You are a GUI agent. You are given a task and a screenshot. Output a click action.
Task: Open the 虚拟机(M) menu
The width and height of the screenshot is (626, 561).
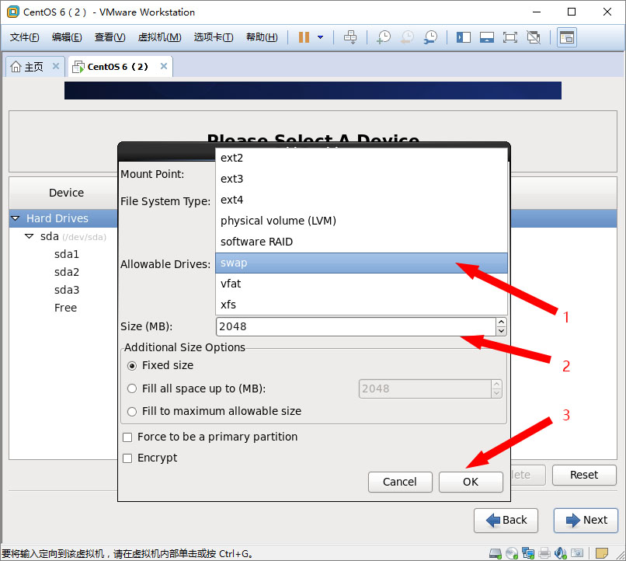coord(159,37)
